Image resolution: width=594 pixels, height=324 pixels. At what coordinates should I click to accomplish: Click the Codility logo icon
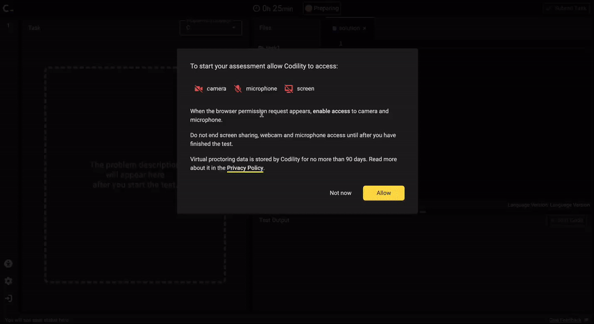[x=7, y=8]
